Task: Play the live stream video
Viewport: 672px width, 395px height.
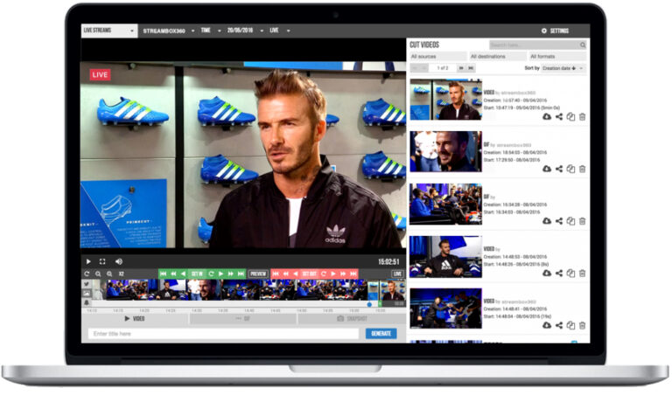Action: coord(88,261)
